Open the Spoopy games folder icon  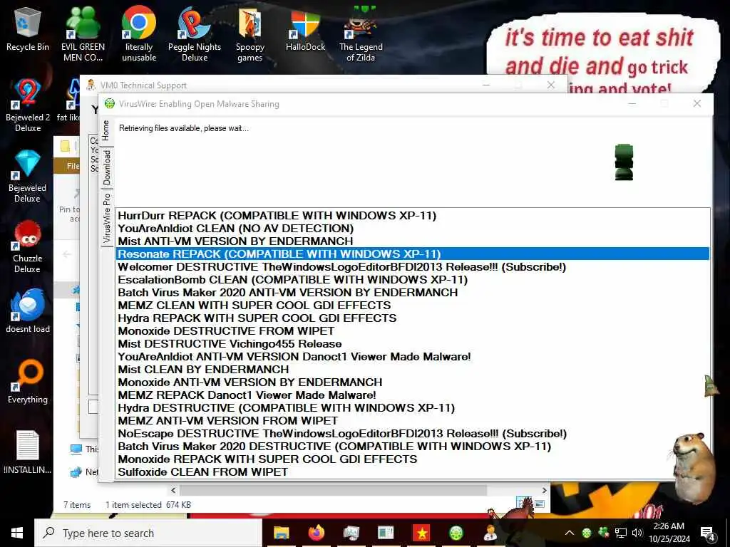coord(250,33)
